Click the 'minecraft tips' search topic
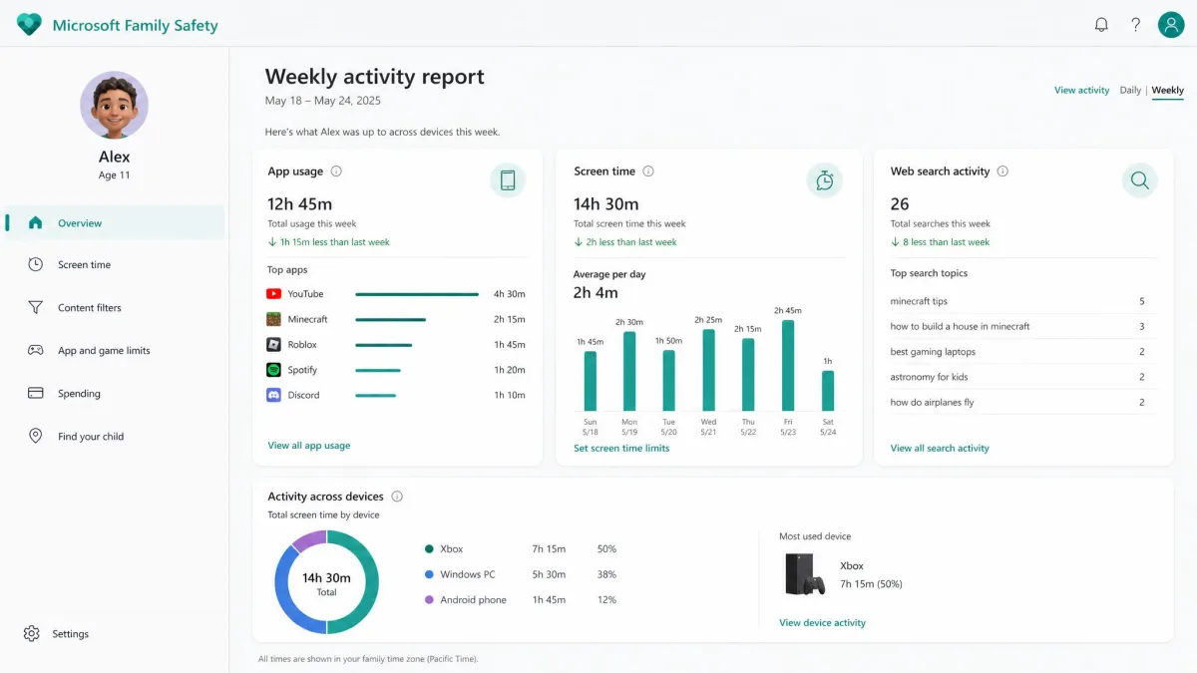Image resolution: width=1197 pixels, height=673 pixels. 919,301
